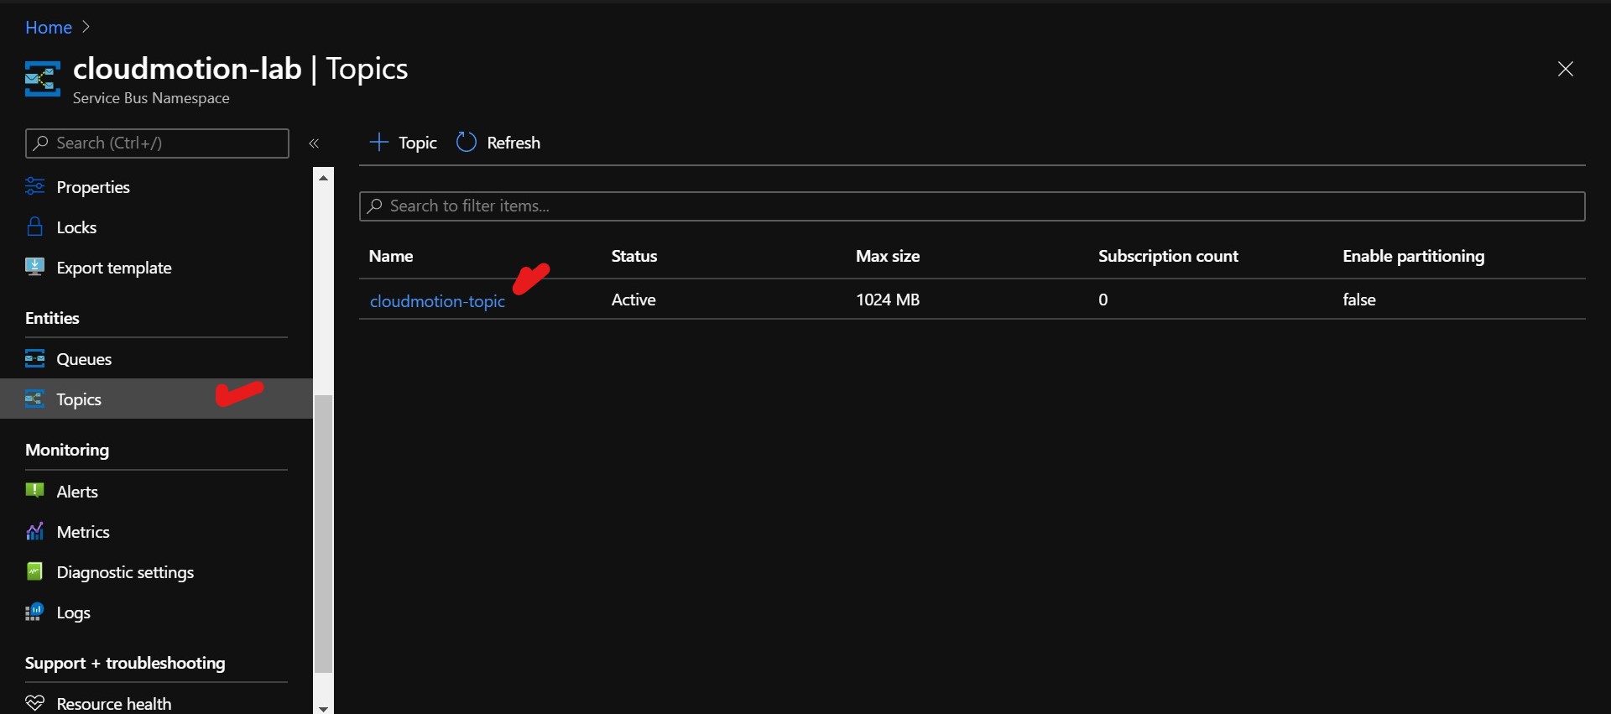
Task: Click the Active status cell
Action: tap(633, 300)
